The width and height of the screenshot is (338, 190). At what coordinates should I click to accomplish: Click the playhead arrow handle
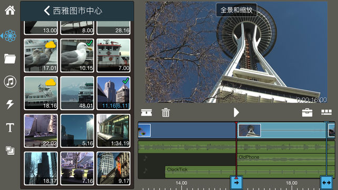236,183
